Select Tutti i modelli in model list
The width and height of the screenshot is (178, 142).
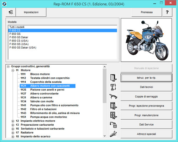pyautogui.click(x=63, y=27)
